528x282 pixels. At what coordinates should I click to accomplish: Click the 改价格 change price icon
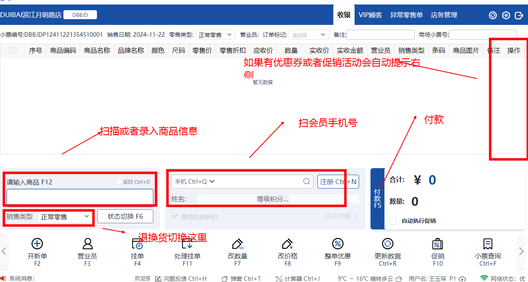(288, 244)
